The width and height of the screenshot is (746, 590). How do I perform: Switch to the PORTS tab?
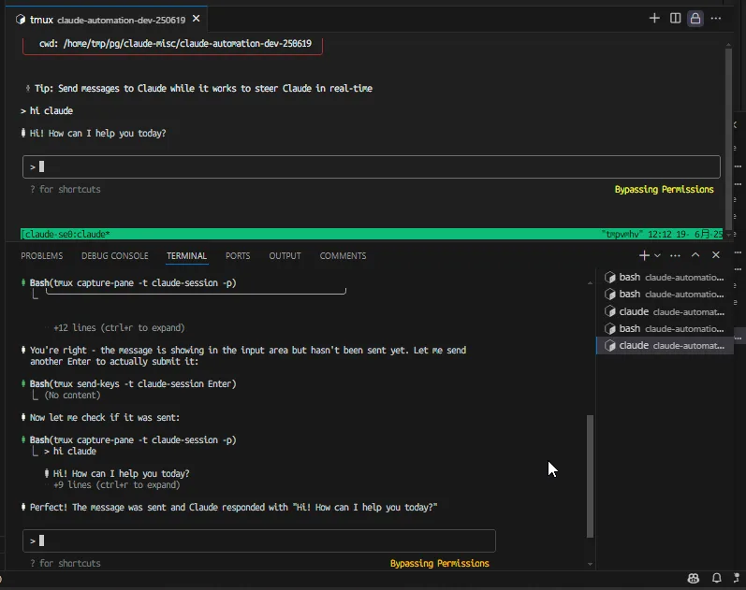click(238, 256)
